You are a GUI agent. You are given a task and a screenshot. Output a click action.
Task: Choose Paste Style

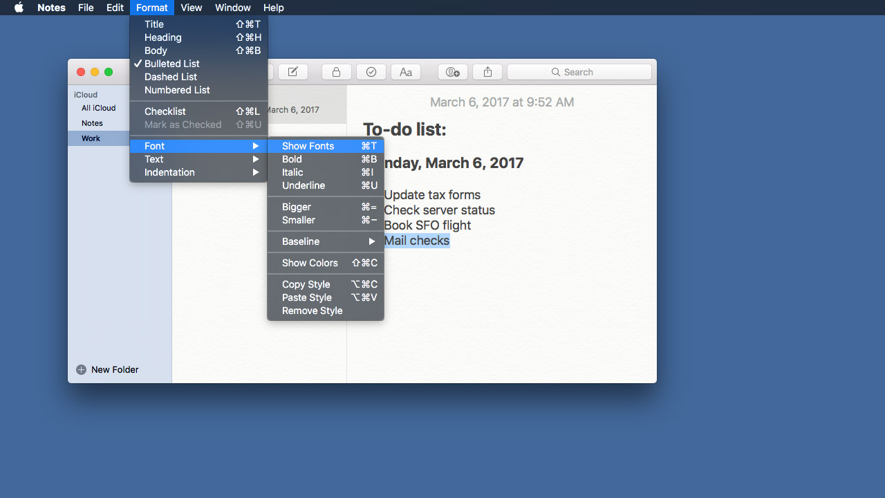(326, 297)
